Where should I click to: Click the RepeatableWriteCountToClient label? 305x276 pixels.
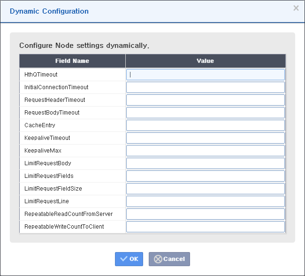point(64,227)
